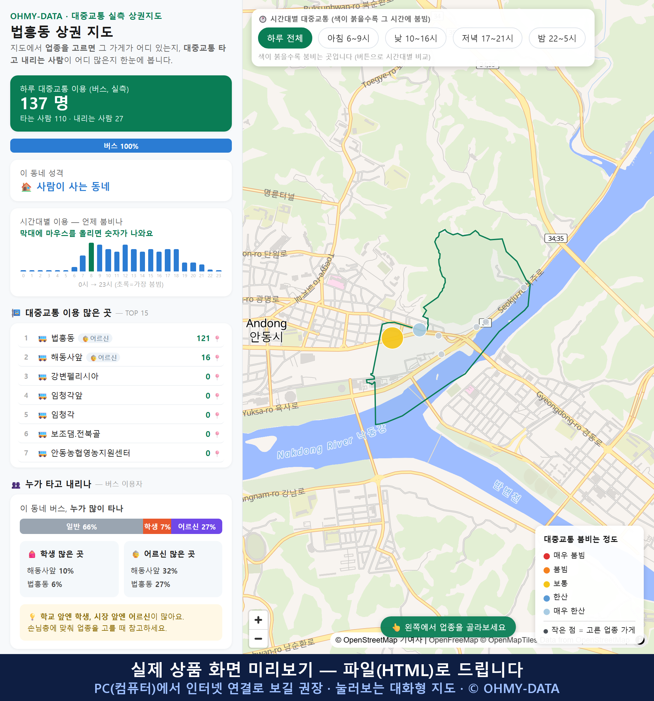Open the OpenFreeMap attribution link
654x701 pixels.
pos(453,640)
